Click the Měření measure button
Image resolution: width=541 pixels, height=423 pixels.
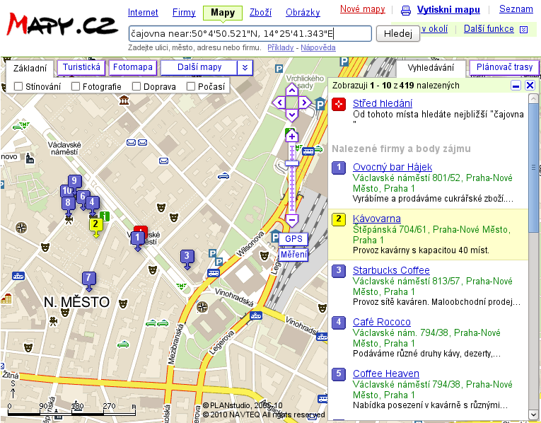(293, 255)
